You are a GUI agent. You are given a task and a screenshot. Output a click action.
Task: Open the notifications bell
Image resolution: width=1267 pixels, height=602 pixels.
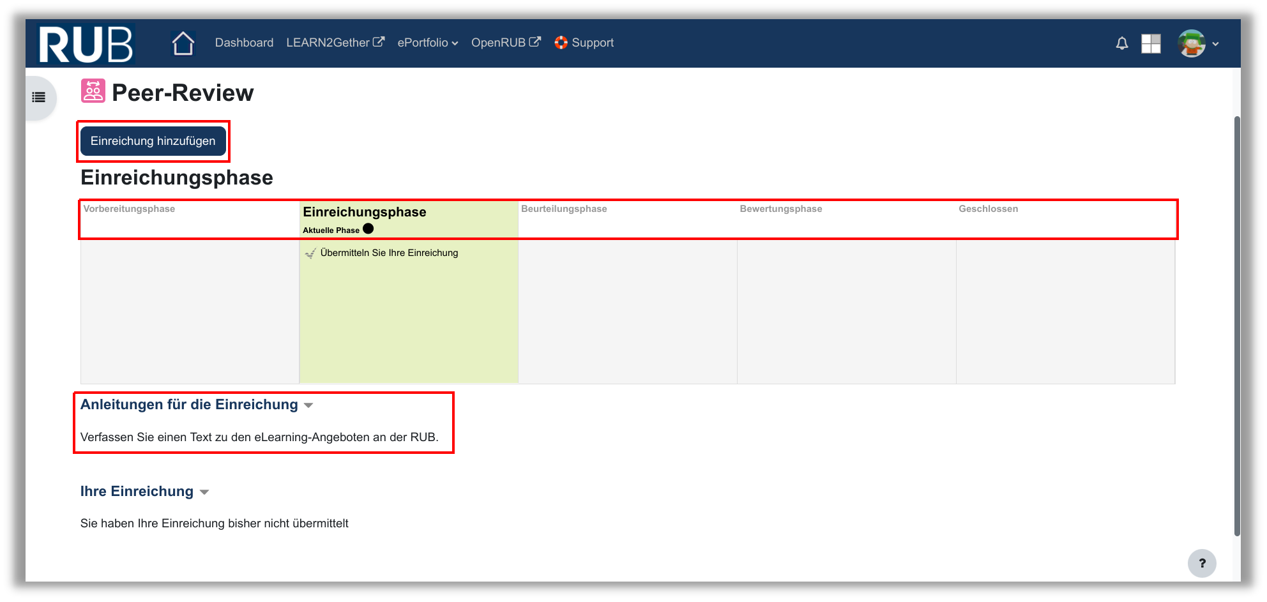tap(1121, 43)
